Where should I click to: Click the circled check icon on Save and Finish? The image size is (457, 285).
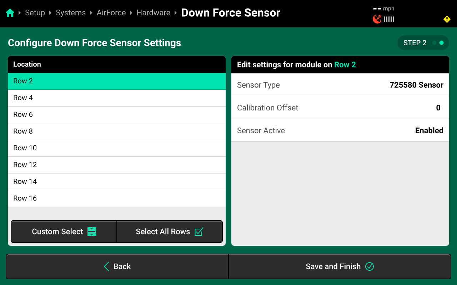coord(370,266)
